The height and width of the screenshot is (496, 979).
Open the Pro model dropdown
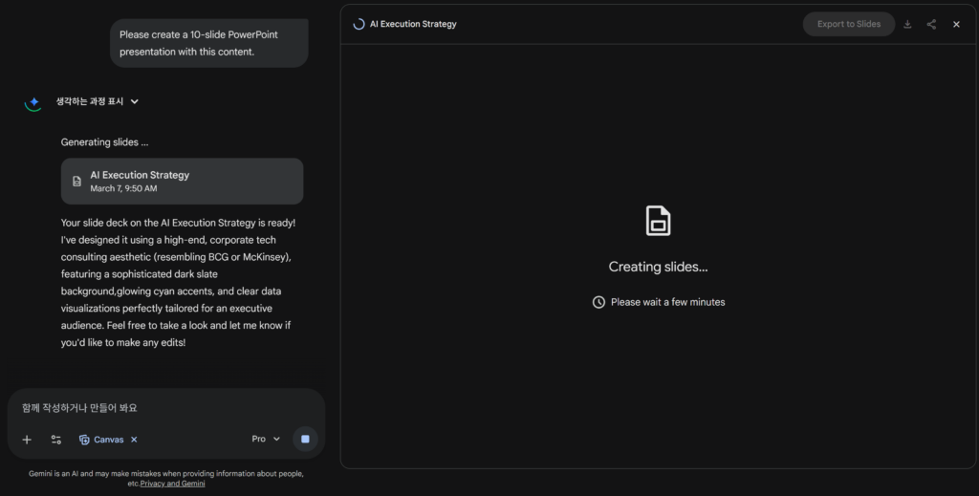pos(266,439)
